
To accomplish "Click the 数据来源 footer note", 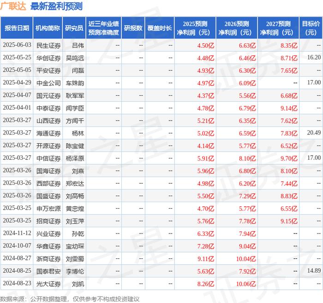I will click(x=69, y=299).
